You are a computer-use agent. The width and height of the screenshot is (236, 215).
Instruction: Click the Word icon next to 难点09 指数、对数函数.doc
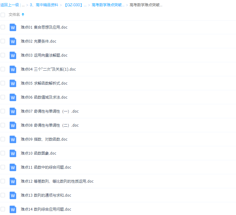tap(13, 139)
